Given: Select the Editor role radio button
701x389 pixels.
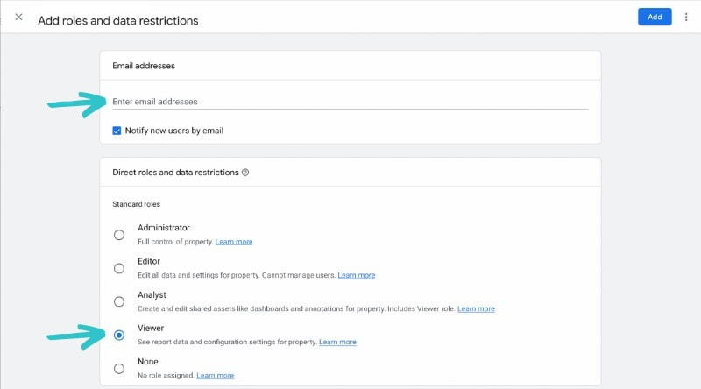Looking at the screenshot, I should click(x=119, y=268).
